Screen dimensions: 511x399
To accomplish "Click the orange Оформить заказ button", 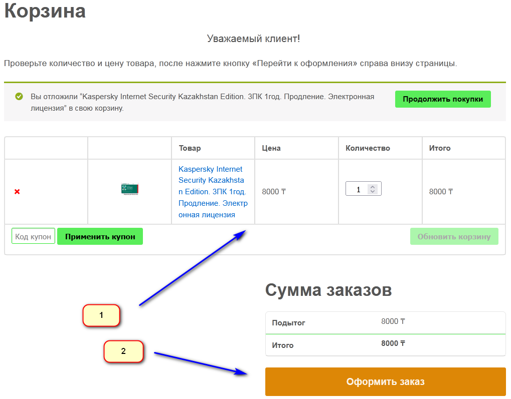I will coord(386,381).
